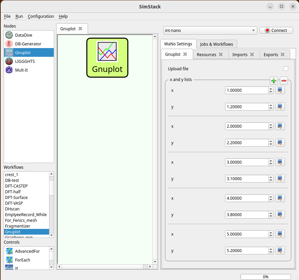Image resolution: width=299 pixels, height=280 pixels.
Task: Open import picker for y value 2.20000
Action: pyautogui.click(x=280, y=143)
